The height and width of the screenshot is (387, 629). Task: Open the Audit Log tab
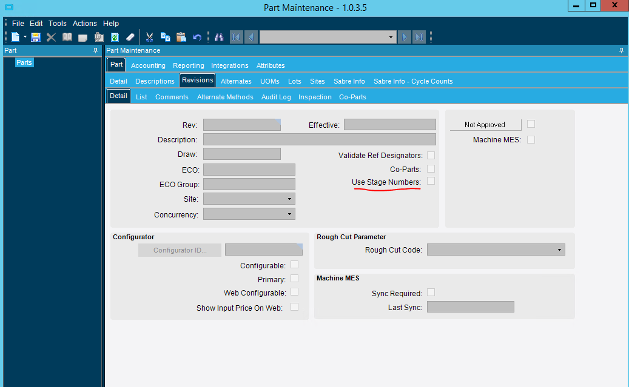click(x=276, y=96)
